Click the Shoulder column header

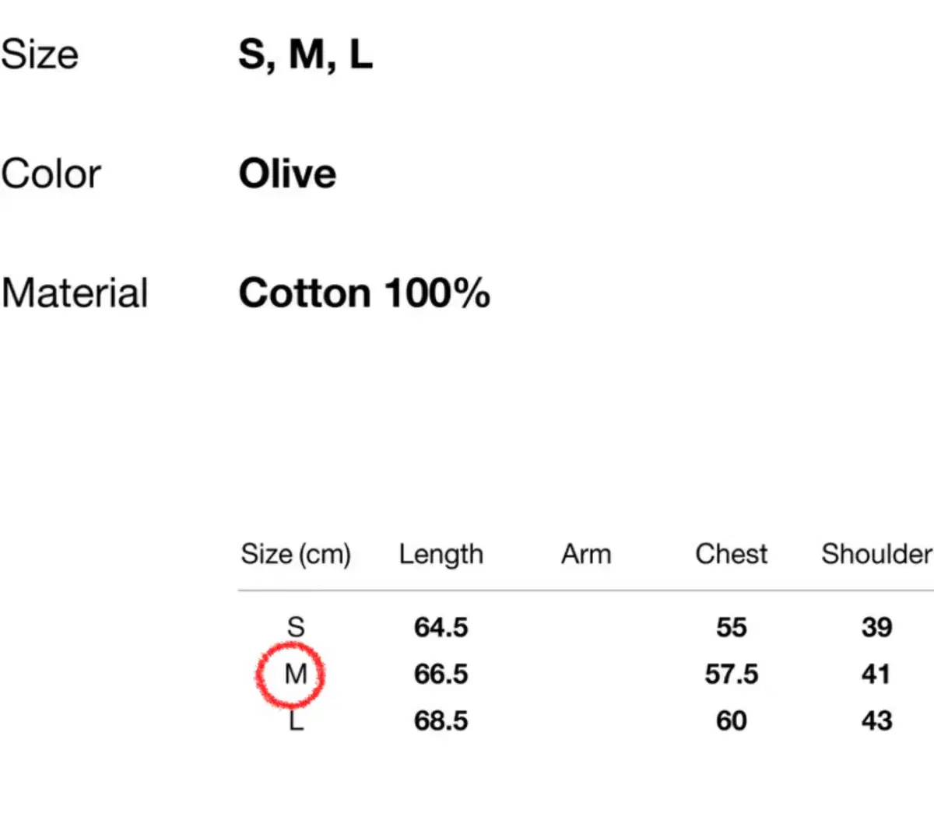point(876,554)
